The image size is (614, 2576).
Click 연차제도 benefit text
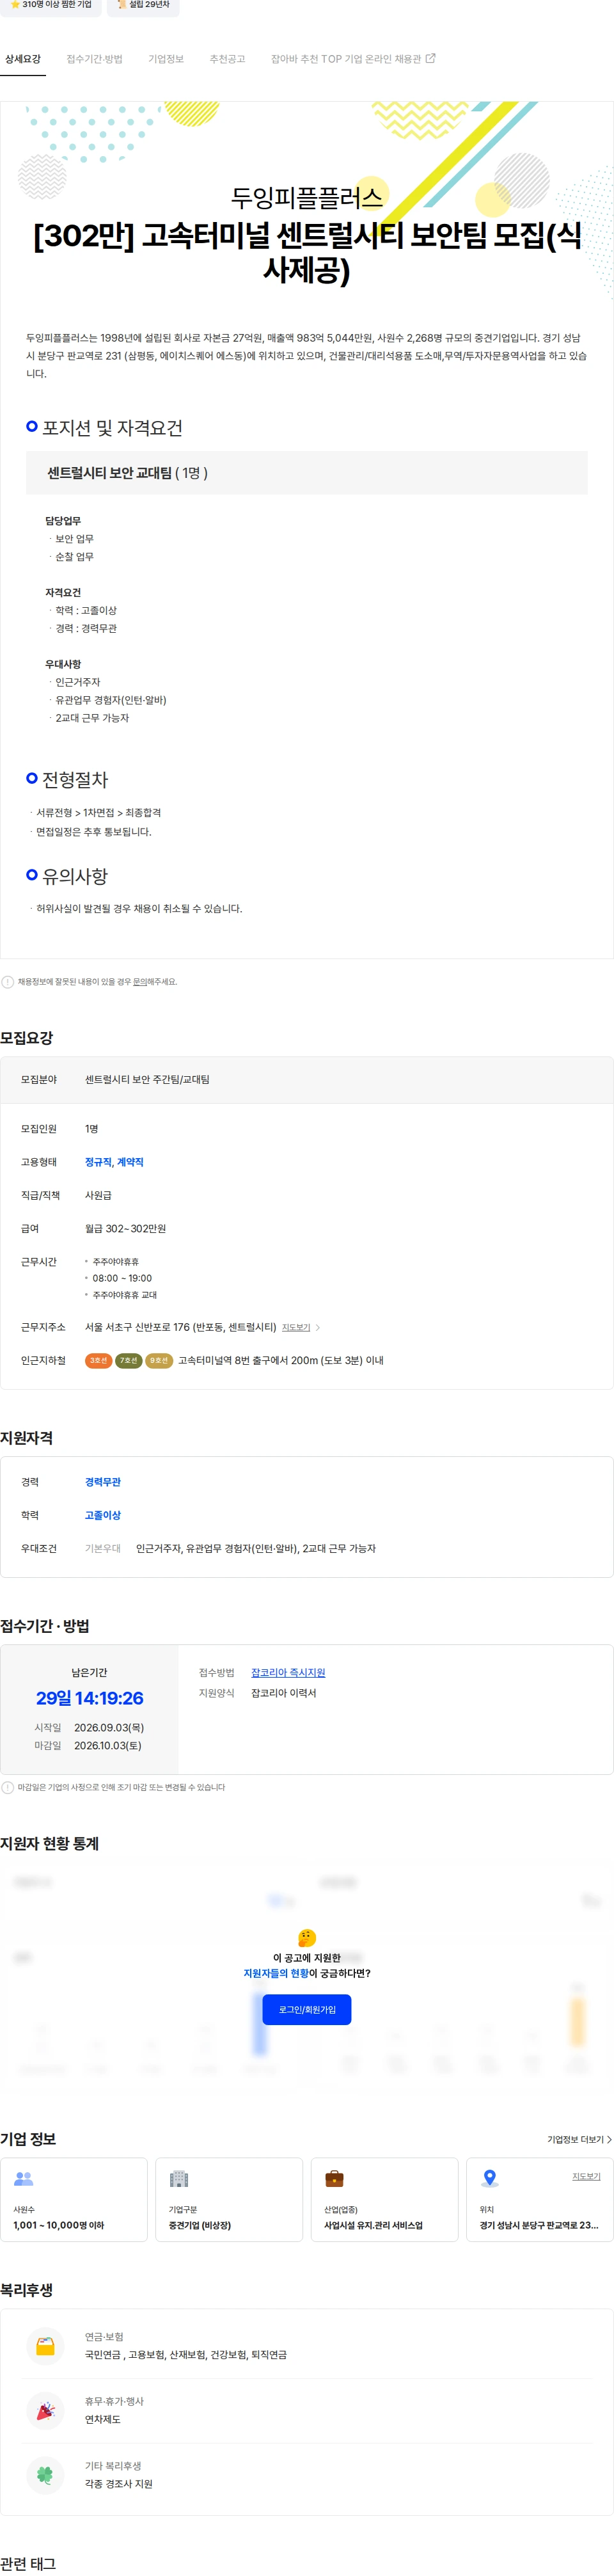[102, 2419]
